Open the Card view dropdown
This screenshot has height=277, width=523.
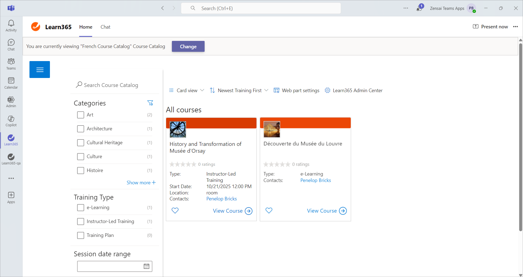[187, 91]
